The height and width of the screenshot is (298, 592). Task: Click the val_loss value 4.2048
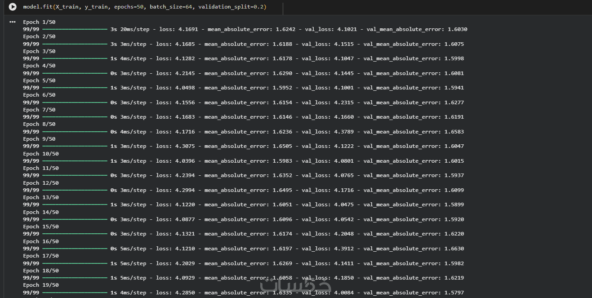pos(344,234)
